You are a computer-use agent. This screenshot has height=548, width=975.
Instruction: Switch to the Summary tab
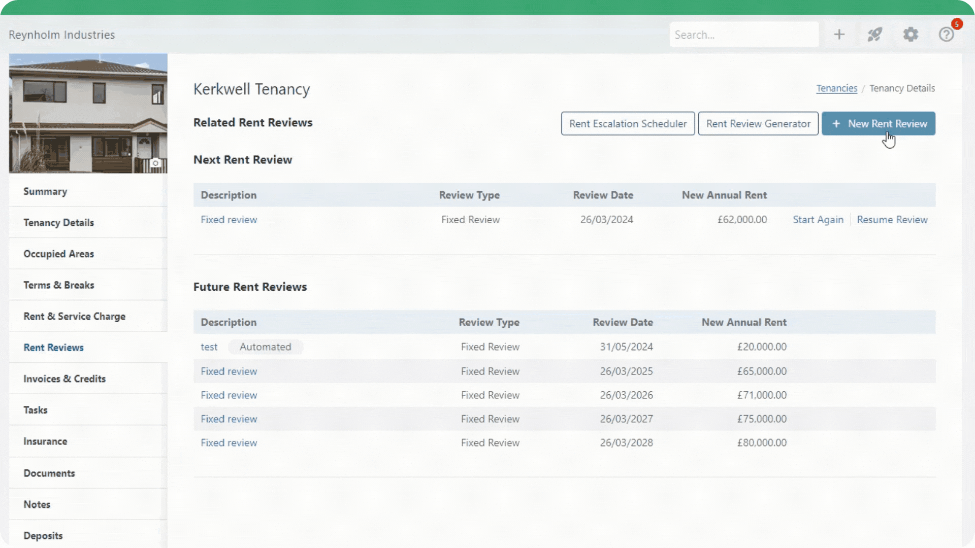[45, 191]
